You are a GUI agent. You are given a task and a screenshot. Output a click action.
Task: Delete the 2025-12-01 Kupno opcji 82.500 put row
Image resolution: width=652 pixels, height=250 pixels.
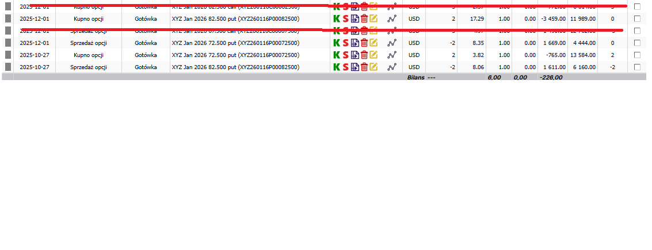click(x=364, y=18)
